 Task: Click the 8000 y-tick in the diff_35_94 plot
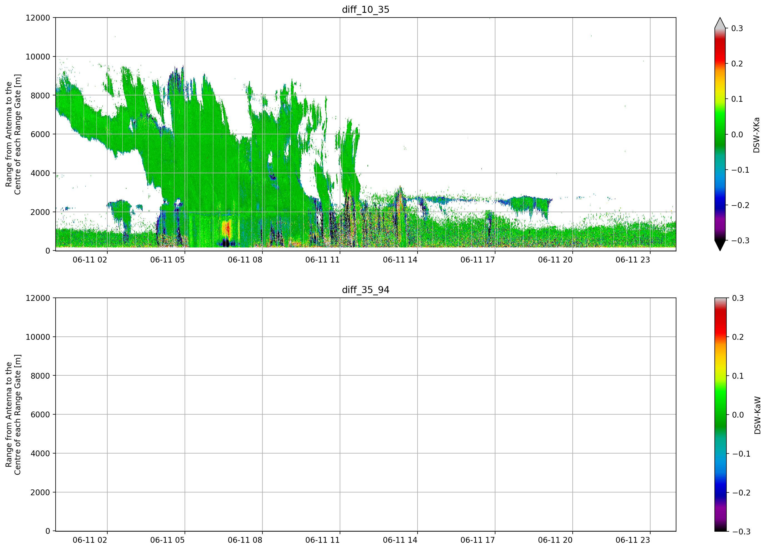(x=40, y=376)
